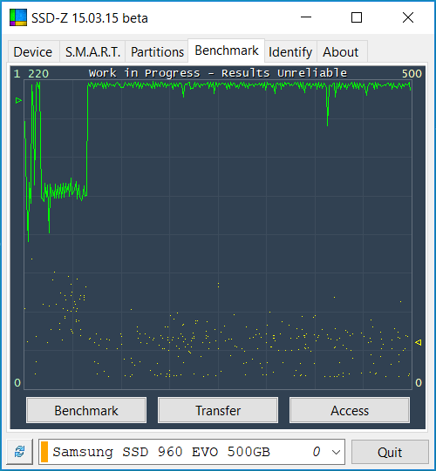
Task: Run the Access time test
Action: coord(350,410)
